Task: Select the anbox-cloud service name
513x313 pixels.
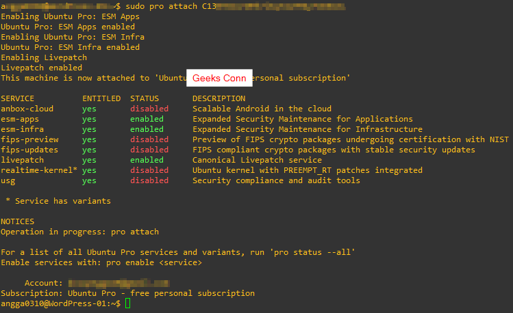Action: (x=27, y=109)
